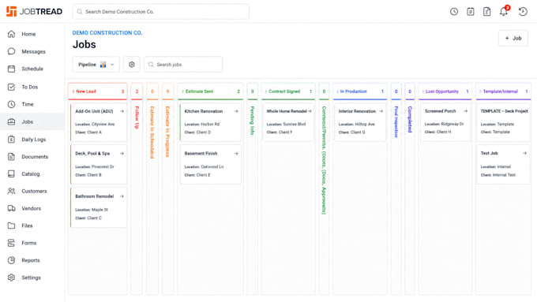The image size is (537, 302).
Task: Select the Interior Renovation title
Action: [357, 111]
